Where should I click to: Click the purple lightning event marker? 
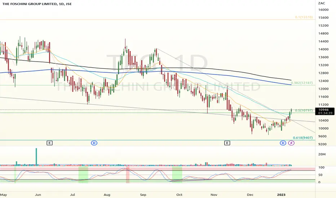click(291, 143)
